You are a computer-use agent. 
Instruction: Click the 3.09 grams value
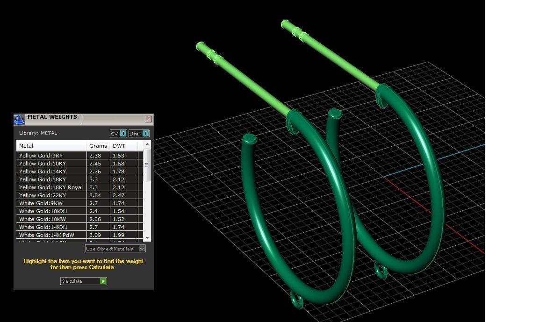click(x=95, y=235)
